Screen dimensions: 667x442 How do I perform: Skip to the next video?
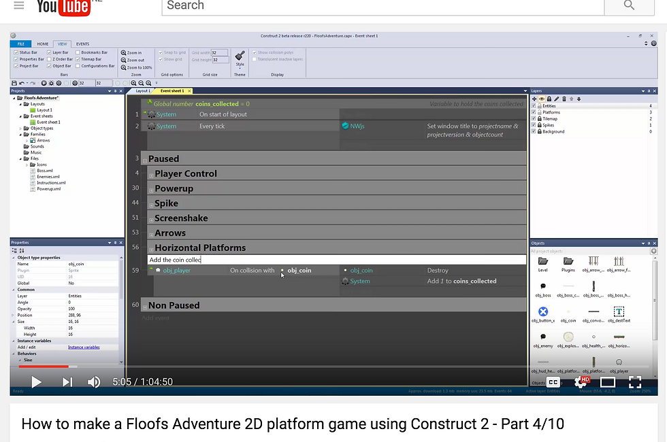point(67,382)
